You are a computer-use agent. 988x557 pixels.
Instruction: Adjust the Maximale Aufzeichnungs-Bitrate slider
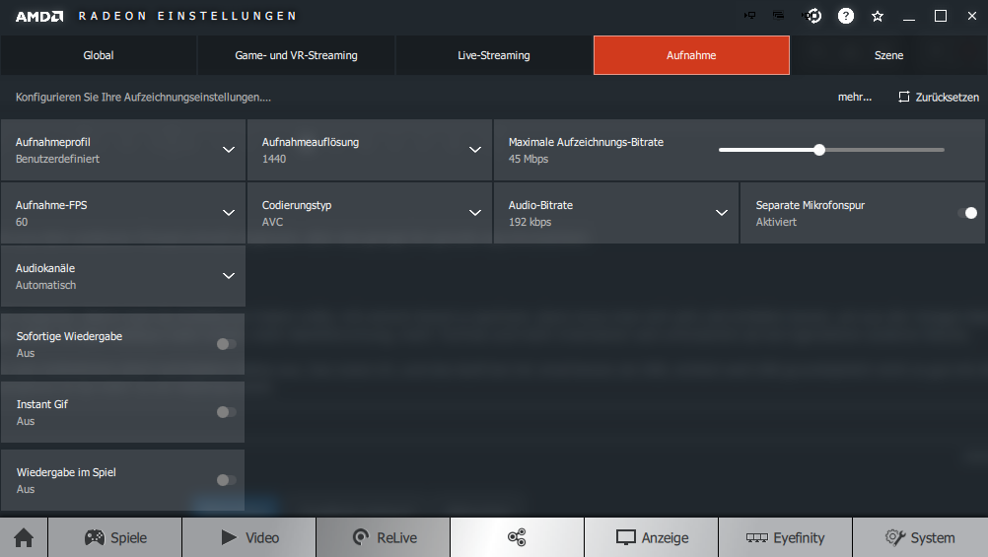point(819,150)
